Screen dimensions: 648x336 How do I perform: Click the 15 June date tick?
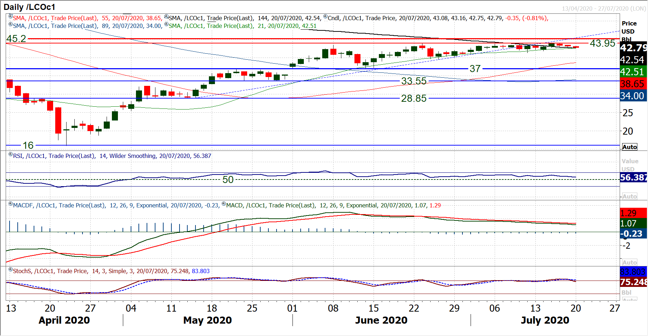coord(374,308)
